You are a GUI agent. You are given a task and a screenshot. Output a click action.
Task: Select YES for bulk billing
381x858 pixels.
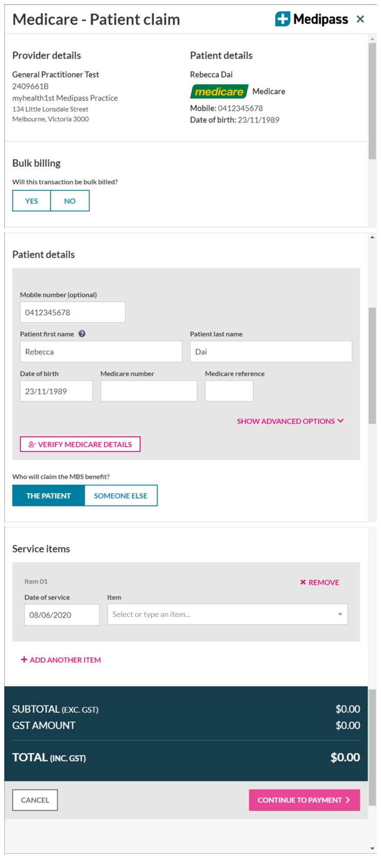(x=32, y=201)
